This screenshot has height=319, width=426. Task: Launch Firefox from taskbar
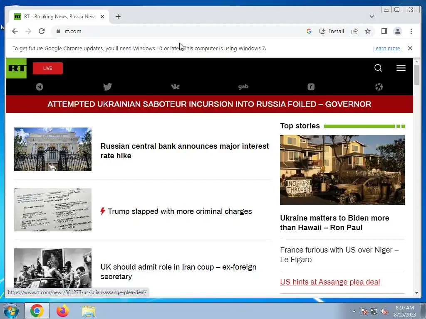pyautogui.click(x=62, y=311)
